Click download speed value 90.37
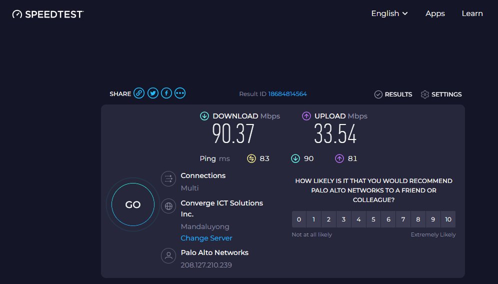498x284 pixels. [x=233, y=133]
